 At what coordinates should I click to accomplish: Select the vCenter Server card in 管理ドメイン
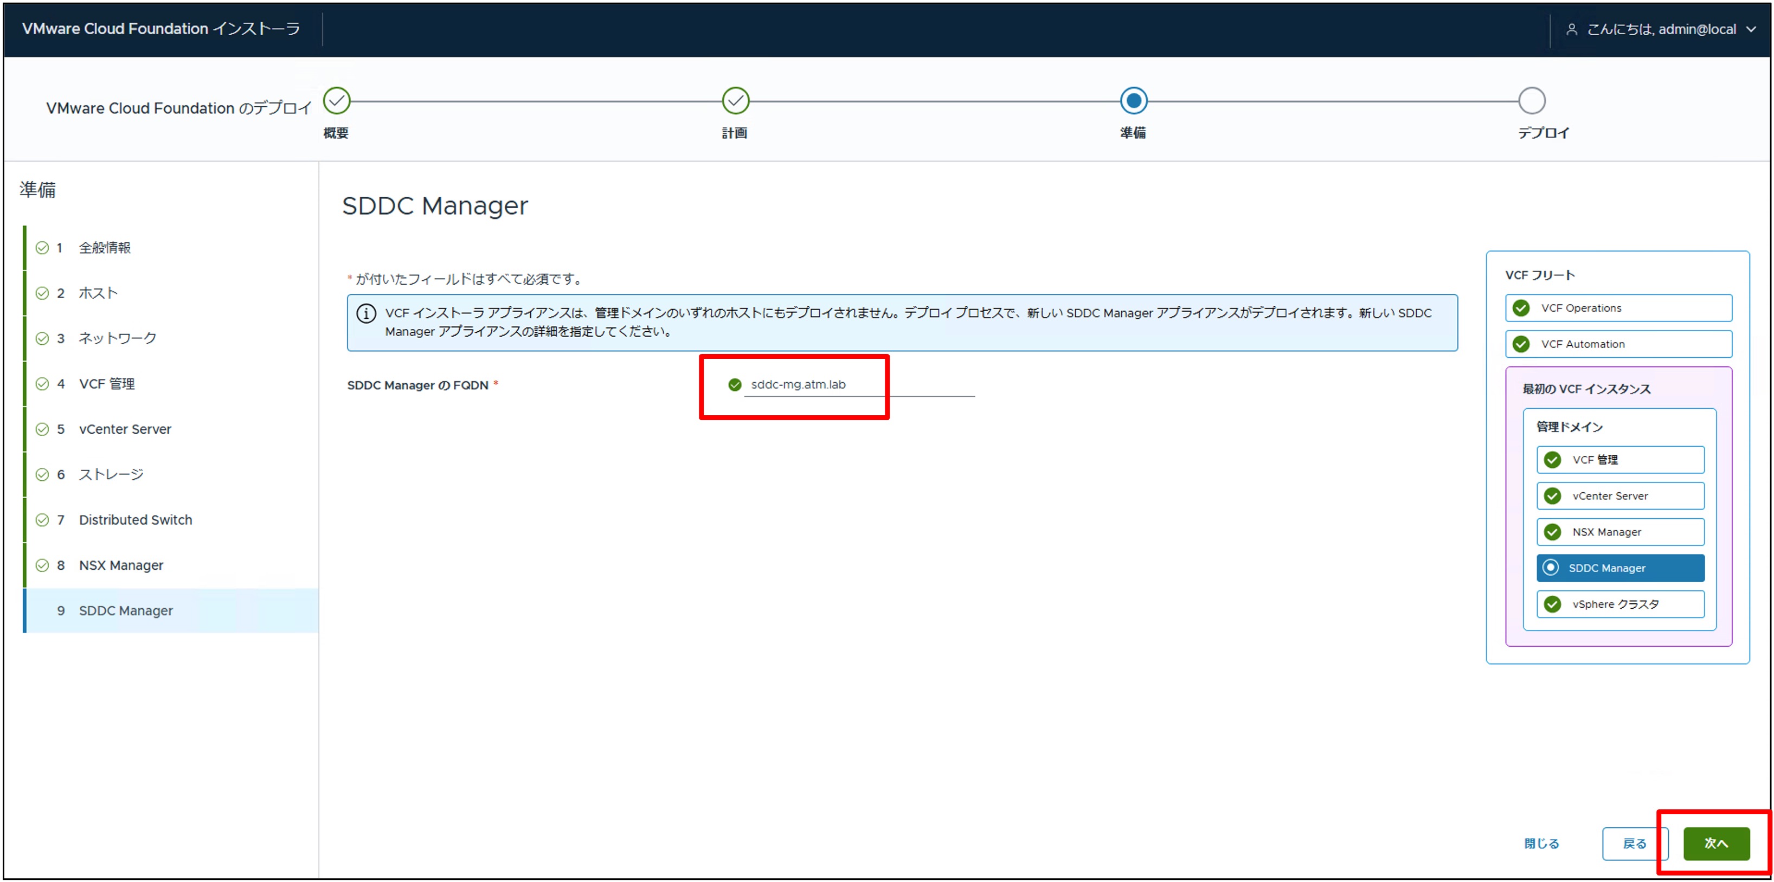tap(1621, 497)
